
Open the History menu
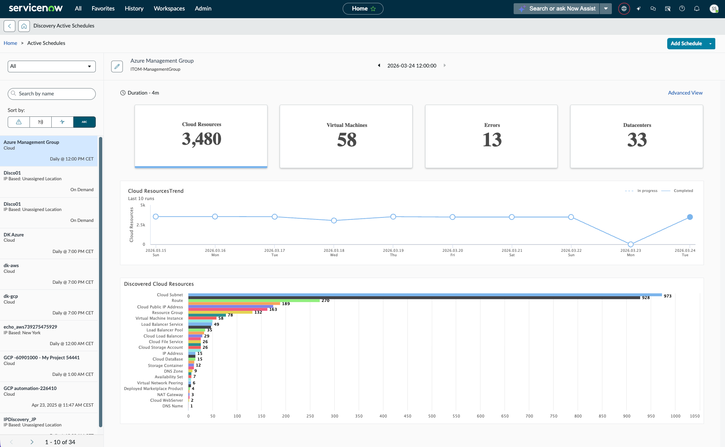(134, 8)
